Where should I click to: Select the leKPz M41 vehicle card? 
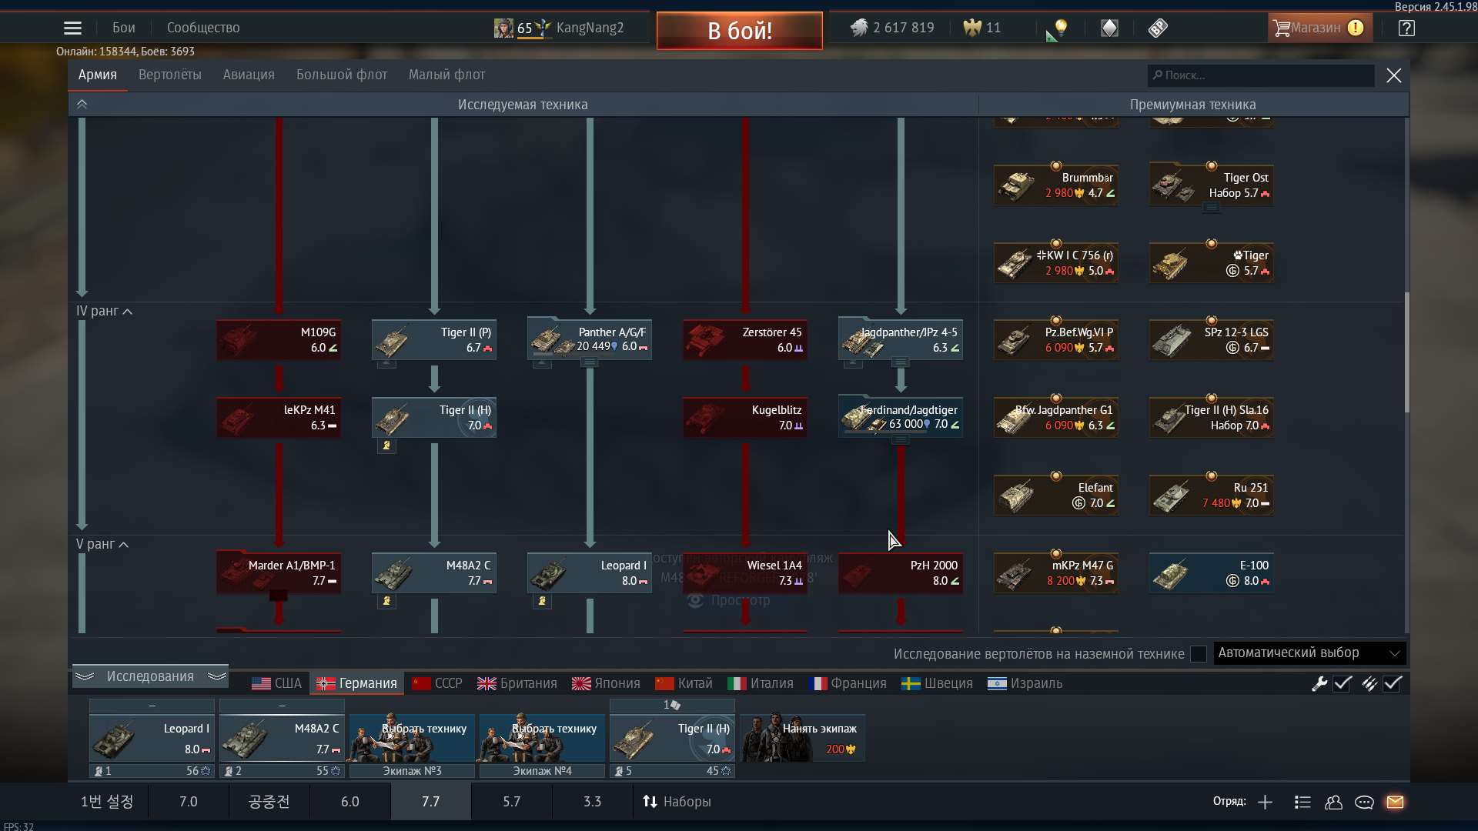tap(279, 417)
